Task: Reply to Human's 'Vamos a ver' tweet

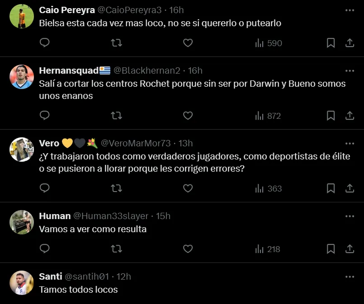Action: (x=44, y=249)
